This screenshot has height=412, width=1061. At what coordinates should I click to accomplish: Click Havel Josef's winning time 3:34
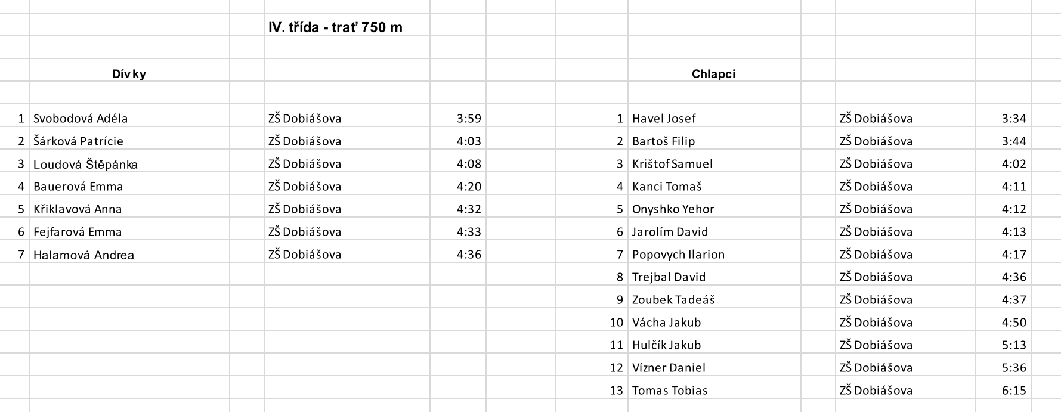[1014, 119]
